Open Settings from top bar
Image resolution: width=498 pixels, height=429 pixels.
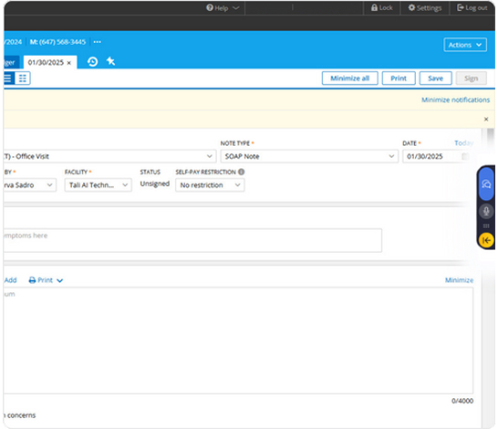425,7
